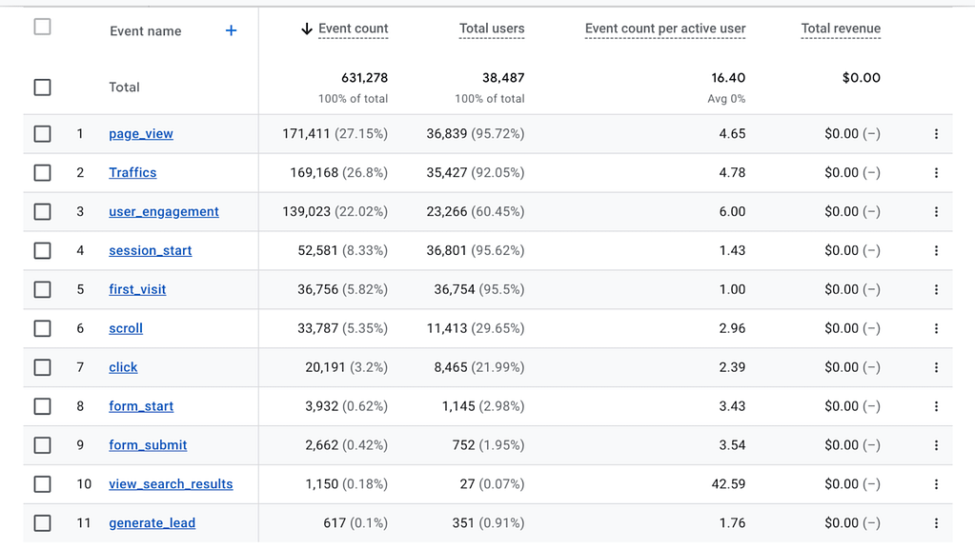This screenshot has width=975, height=548.
Task: Open the three-dot menu for user_engagement
Action: 936,211
